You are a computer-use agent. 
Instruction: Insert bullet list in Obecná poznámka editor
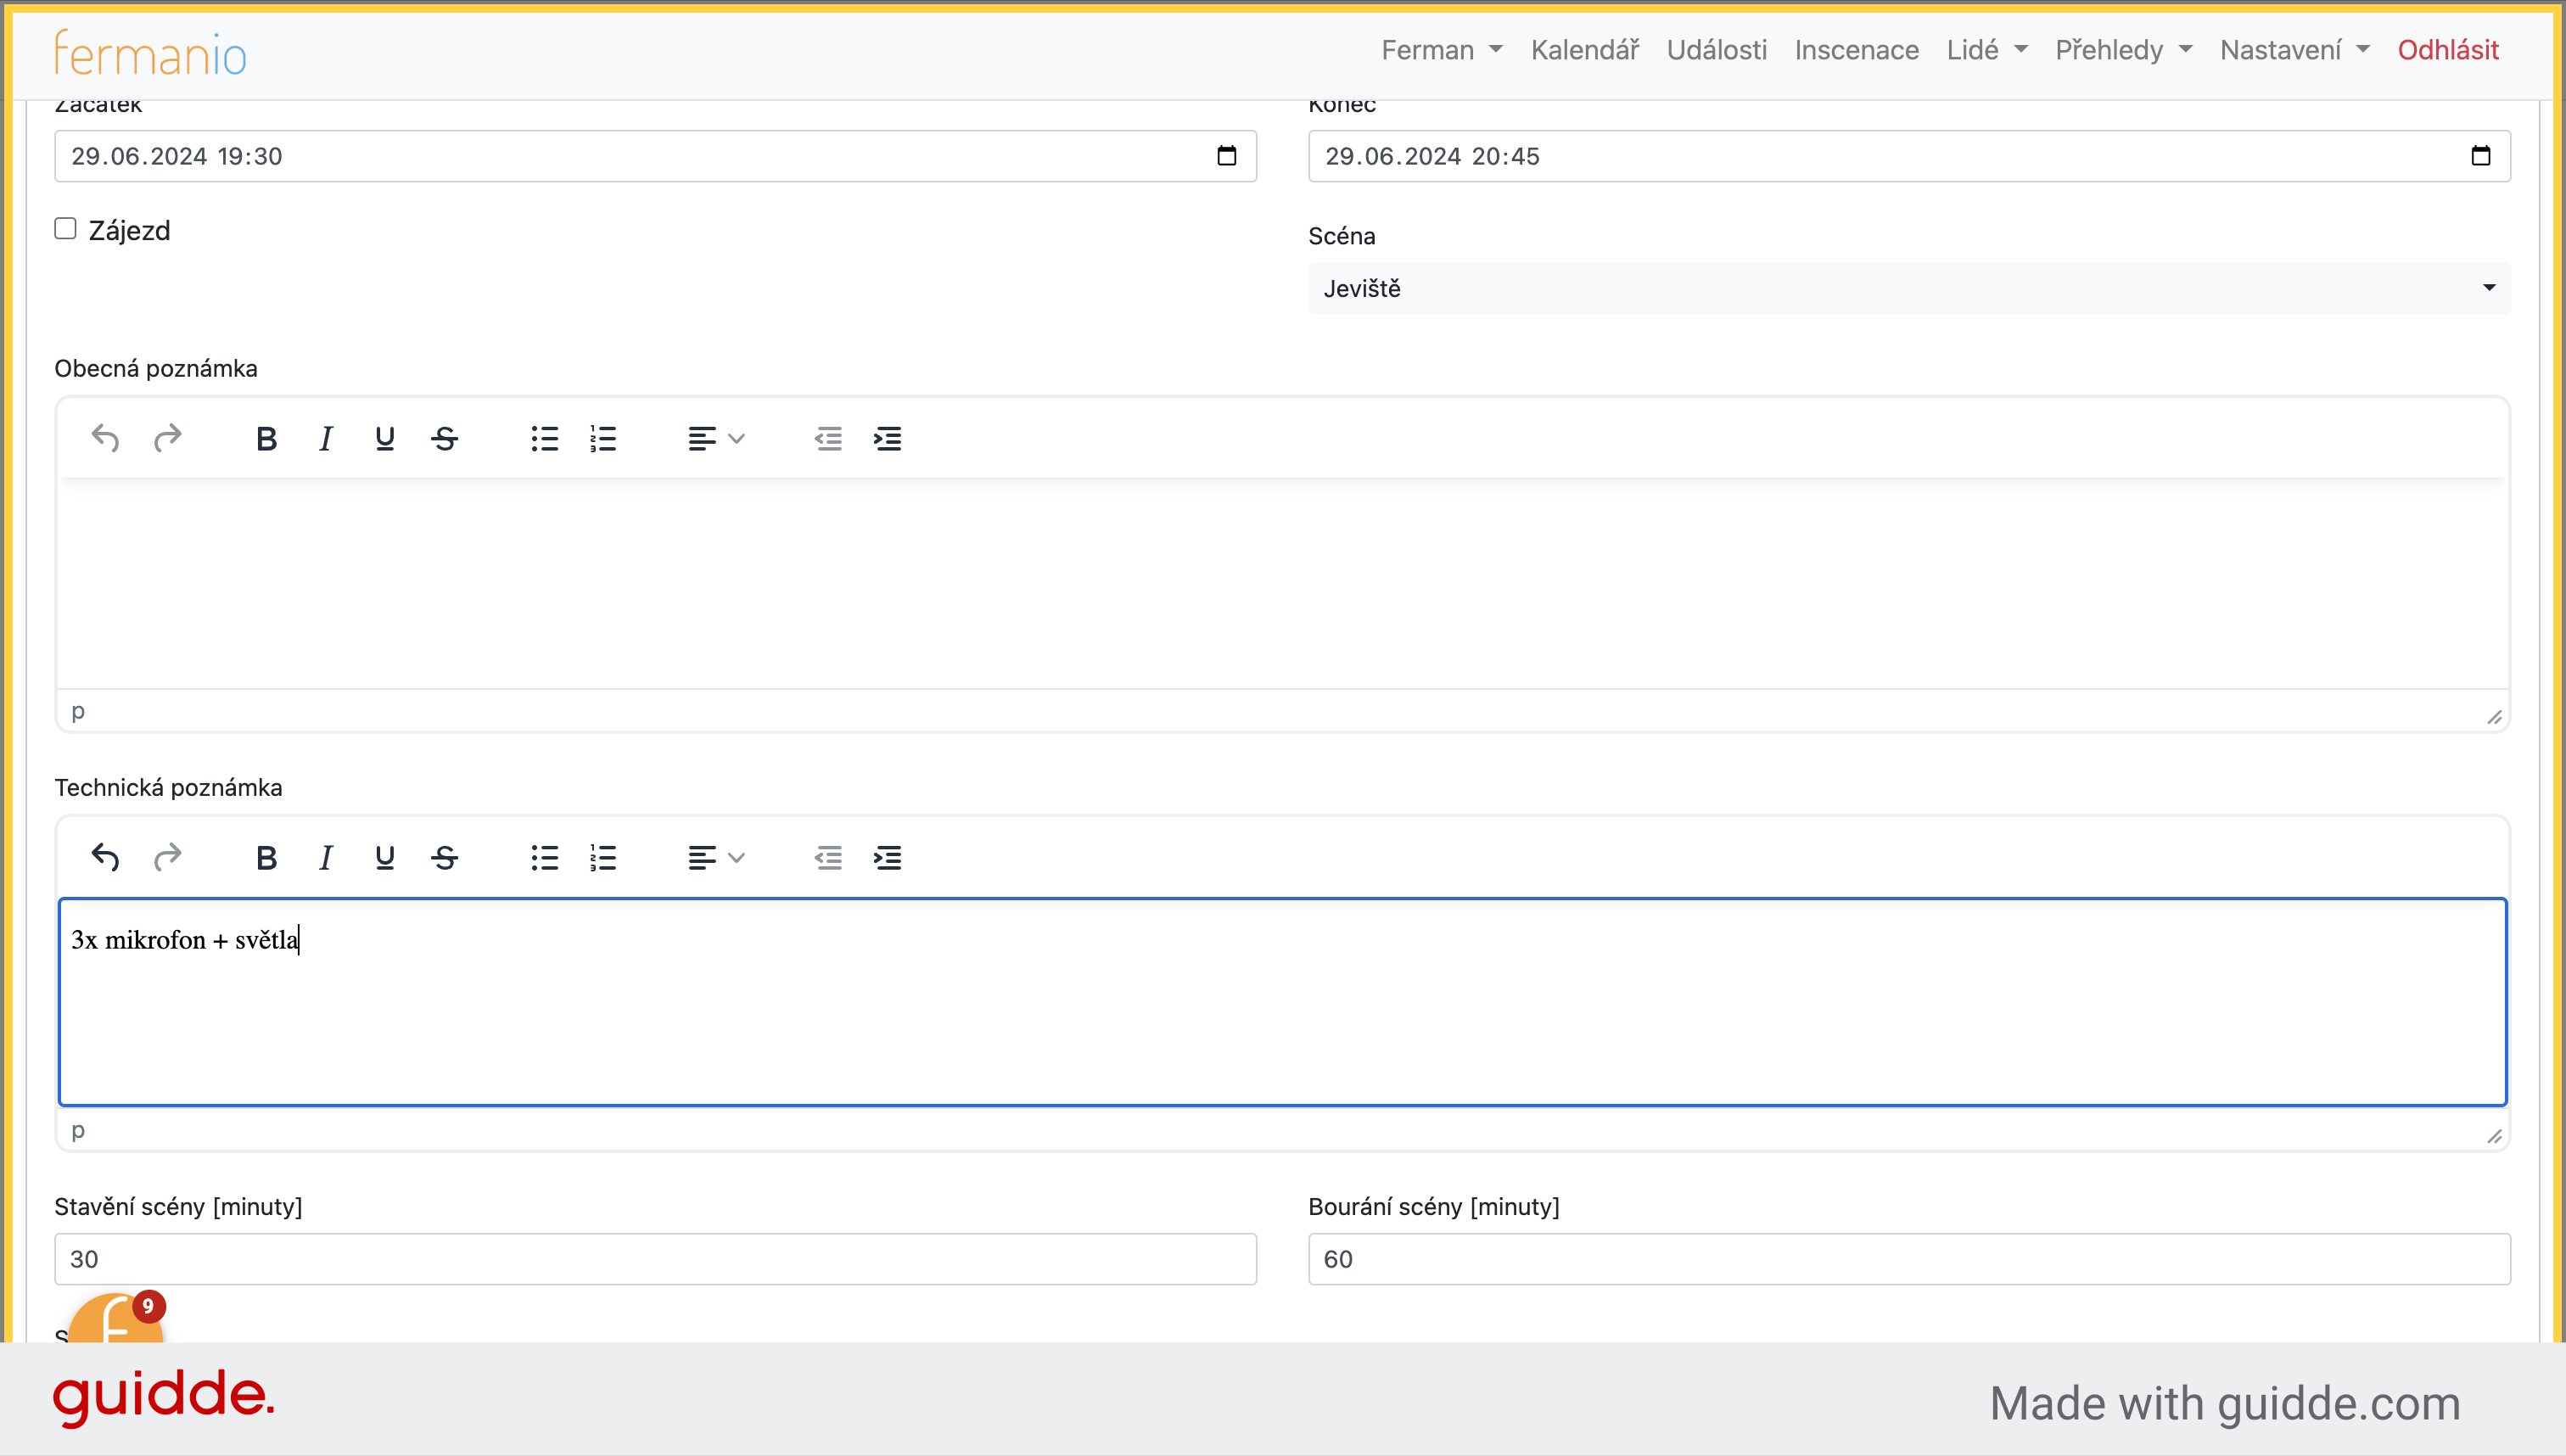tap(545, 438)
